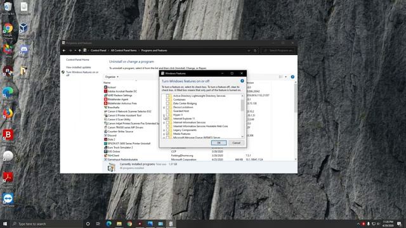
Task: Click Turn Windows features on or off link
Action: point(82,73)
